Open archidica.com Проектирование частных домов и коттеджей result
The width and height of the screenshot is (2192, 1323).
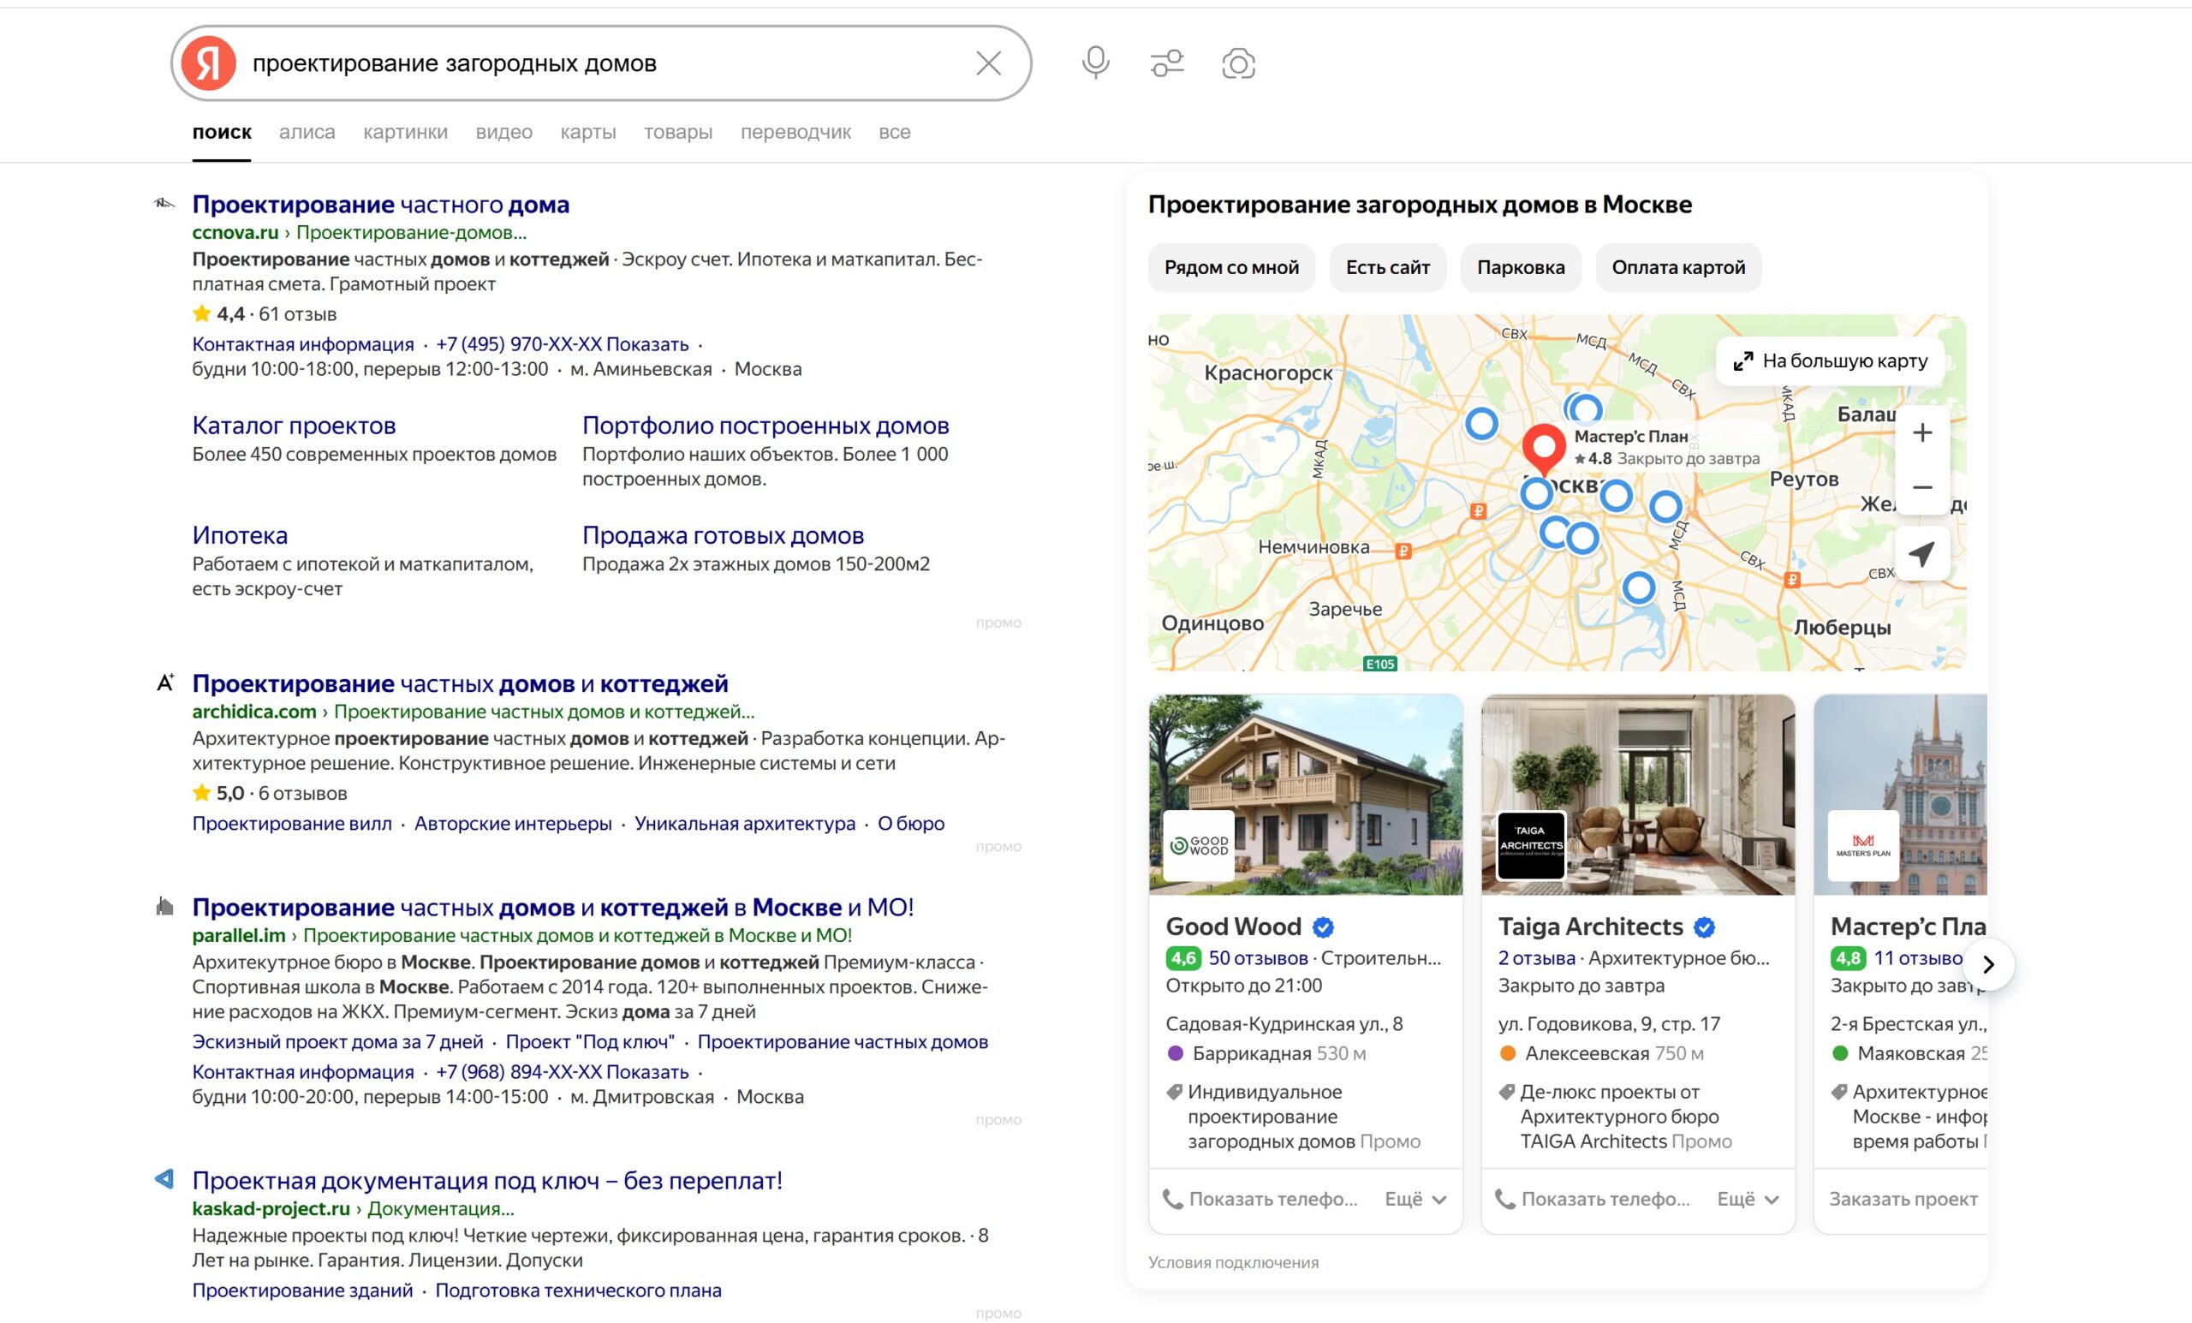click(x=460, y=683)
